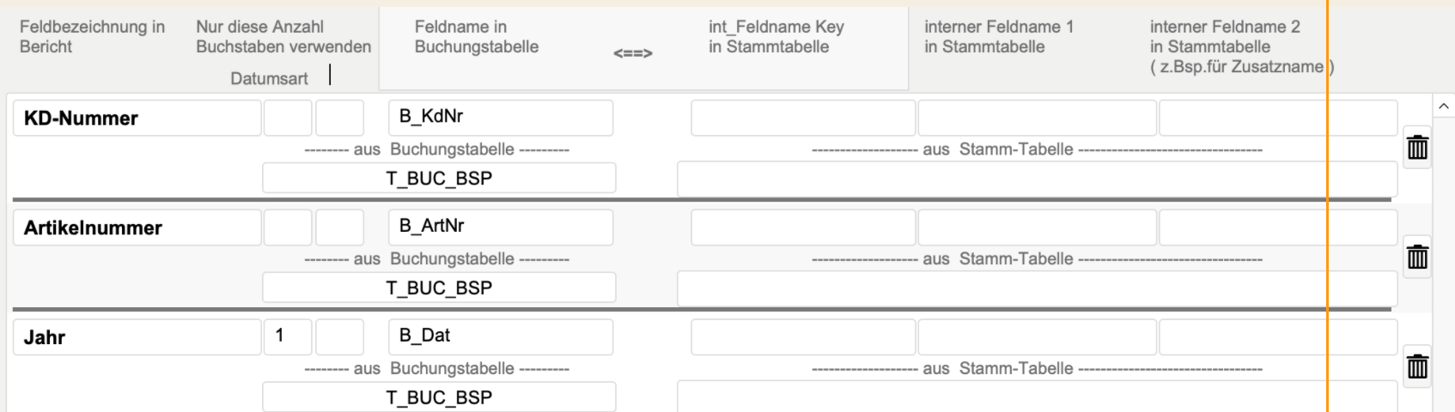The image size is (1455, 412).
Task: Edit the KD-Nummer field label
Action: pyautogui.click(x=137, y=118)
